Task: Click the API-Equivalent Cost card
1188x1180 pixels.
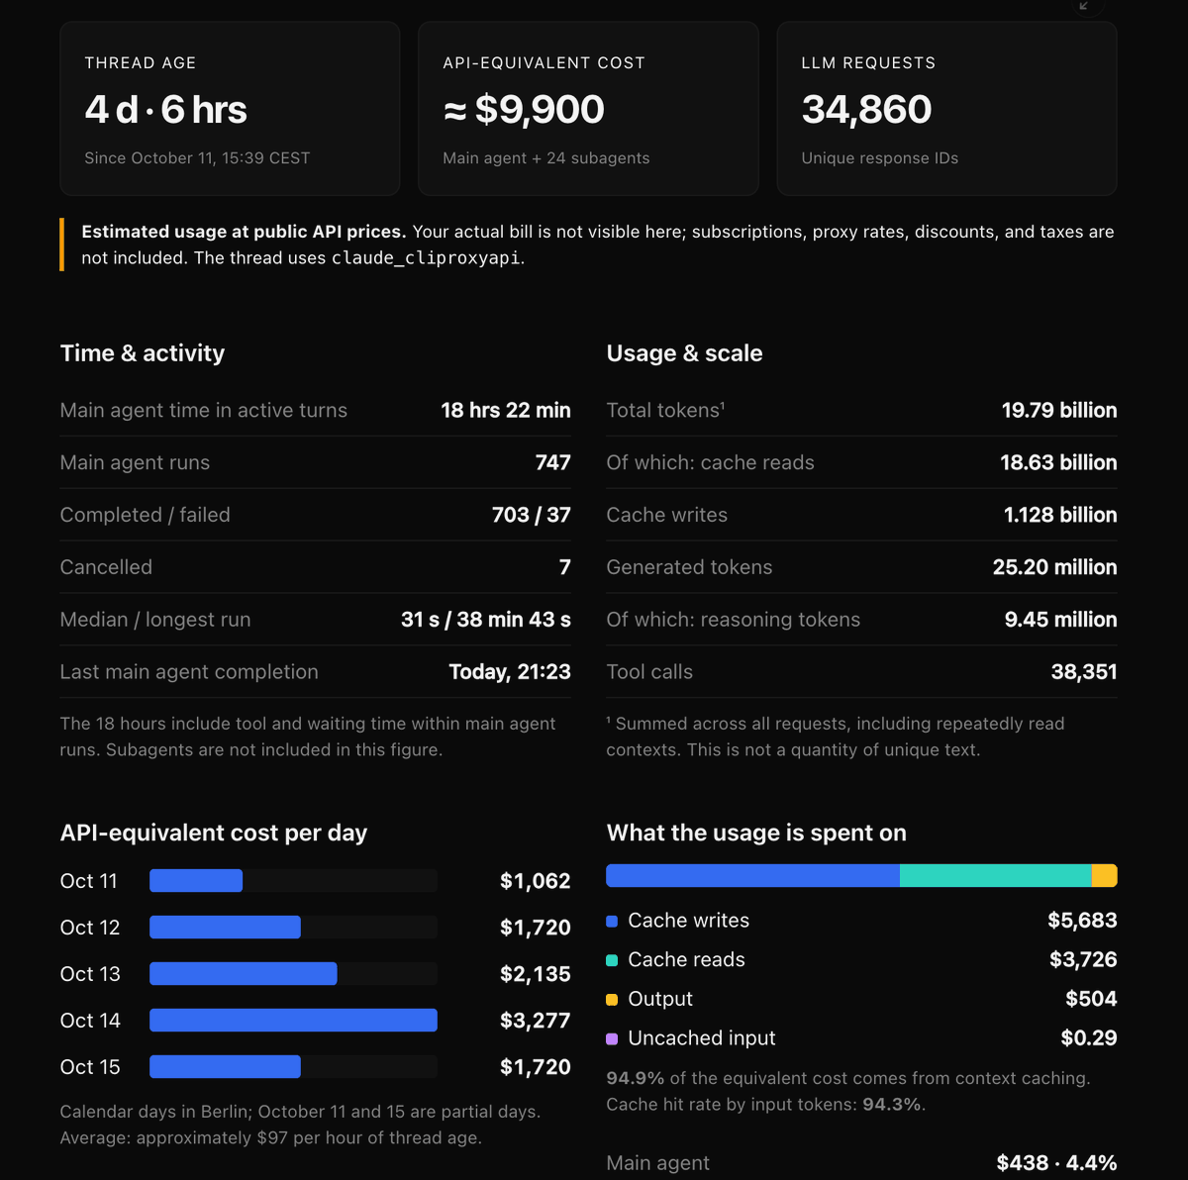Action: (588, 109)
